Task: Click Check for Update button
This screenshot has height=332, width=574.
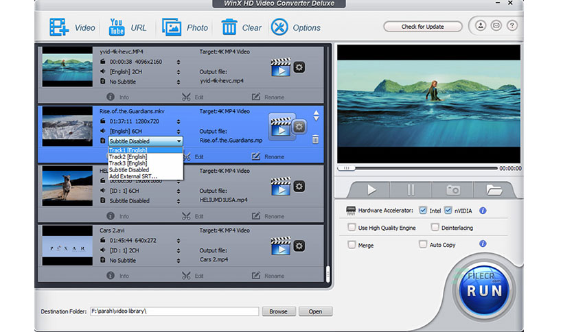Action: pyautogui.click(x=422, y=27)
